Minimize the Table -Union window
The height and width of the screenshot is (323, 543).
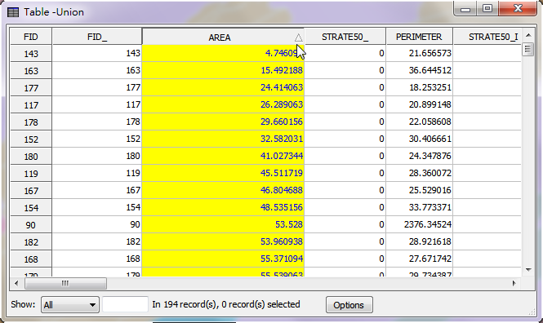click(x=465, y=8)
